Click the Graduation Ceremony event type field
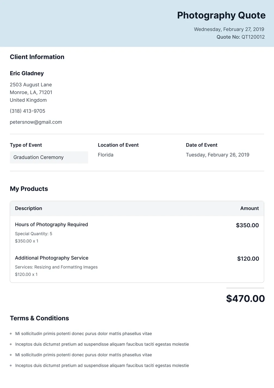The height and width of the screenshot is (388, 274). click(x=49, y=157)
